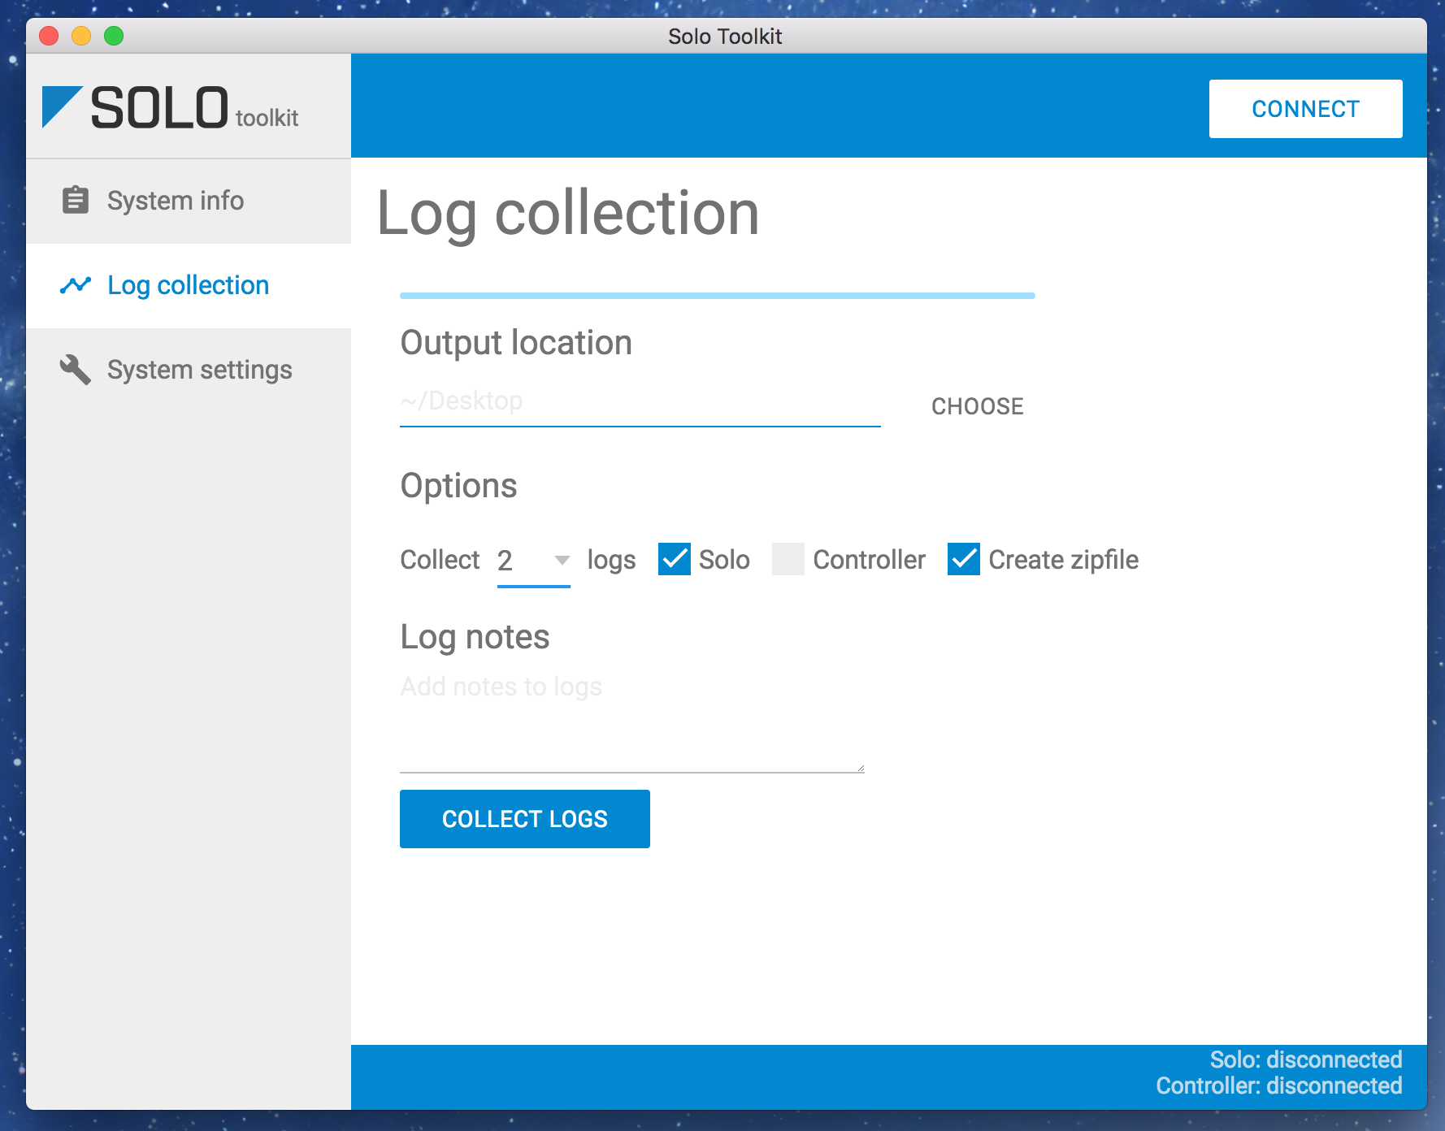Enable the Controller checkbox
This screenshot has height=1131, width=1445.
[x=788, y=559]
